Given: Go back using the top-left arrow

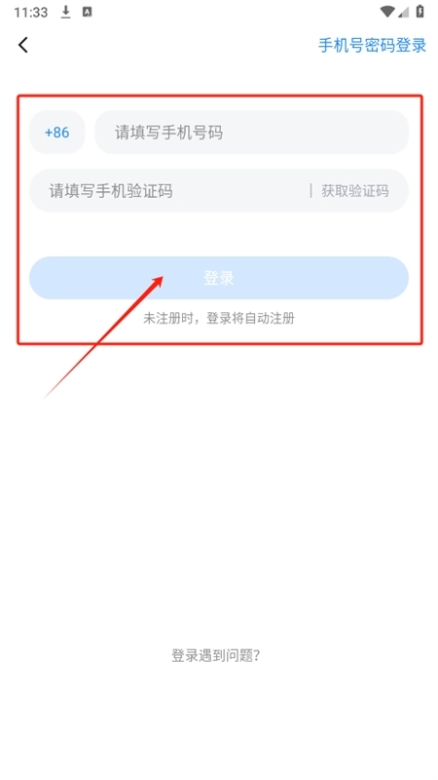Looking at the screenshot, I should pyautogui.click(x=23, y=45).
